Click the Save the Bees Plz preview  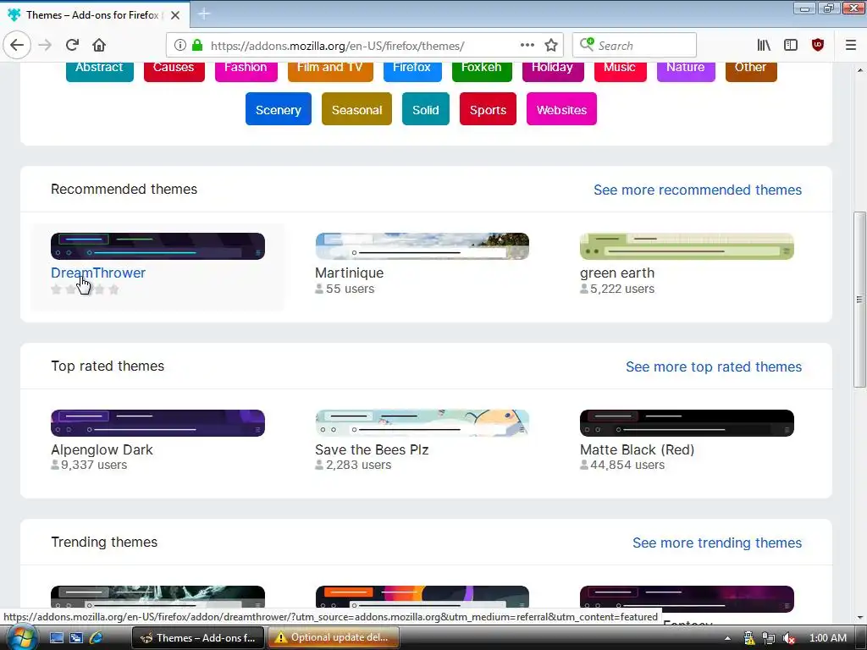pyautogui.click(x=422, y=423)
